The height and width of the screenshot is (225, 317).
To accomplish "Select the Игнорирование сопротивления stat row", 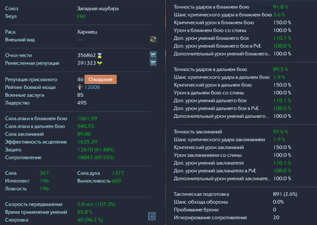I will click(x=234, y=217).
